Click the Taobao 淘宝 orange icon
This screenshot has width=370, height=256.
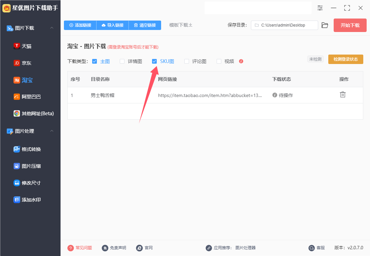[x=16, y=80]
